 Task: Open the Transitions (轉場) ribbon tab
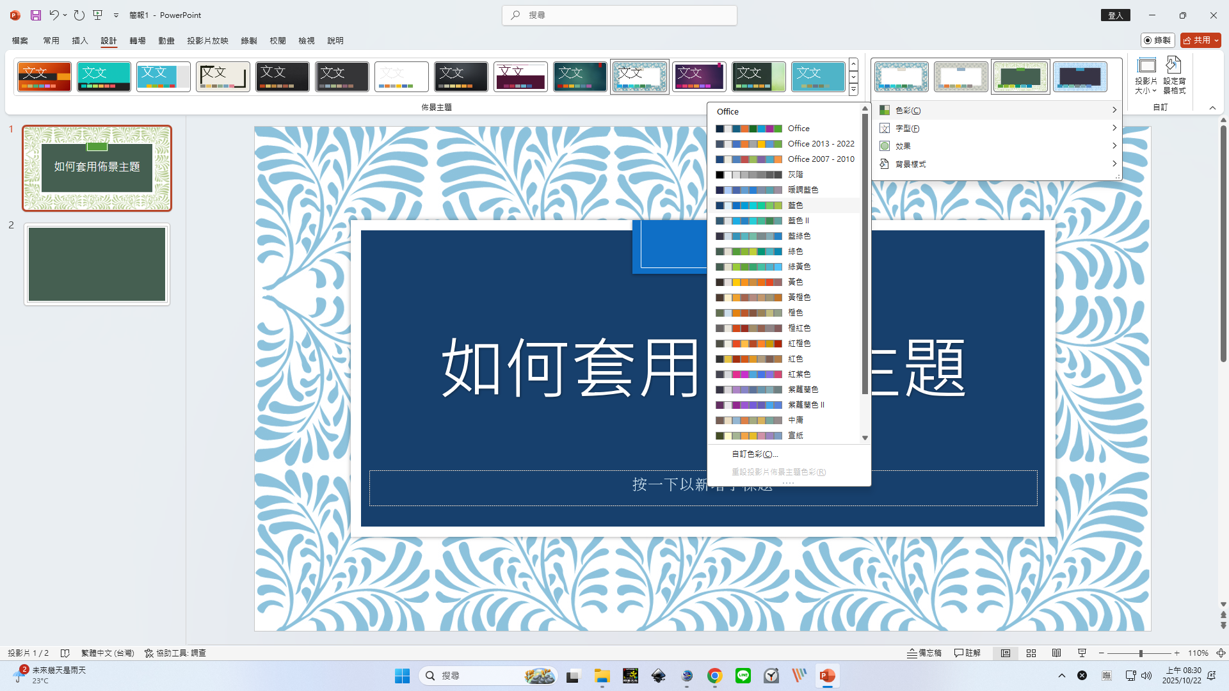pos(138,40)
